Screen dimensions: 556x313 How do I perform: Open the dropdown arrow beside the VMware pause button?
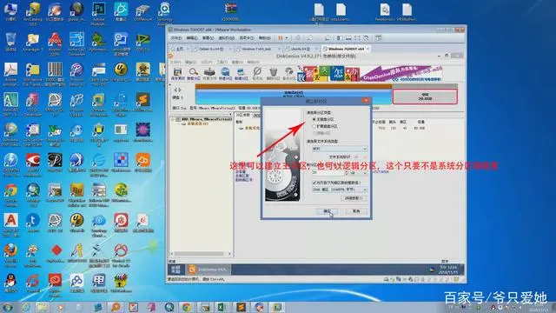286,38
